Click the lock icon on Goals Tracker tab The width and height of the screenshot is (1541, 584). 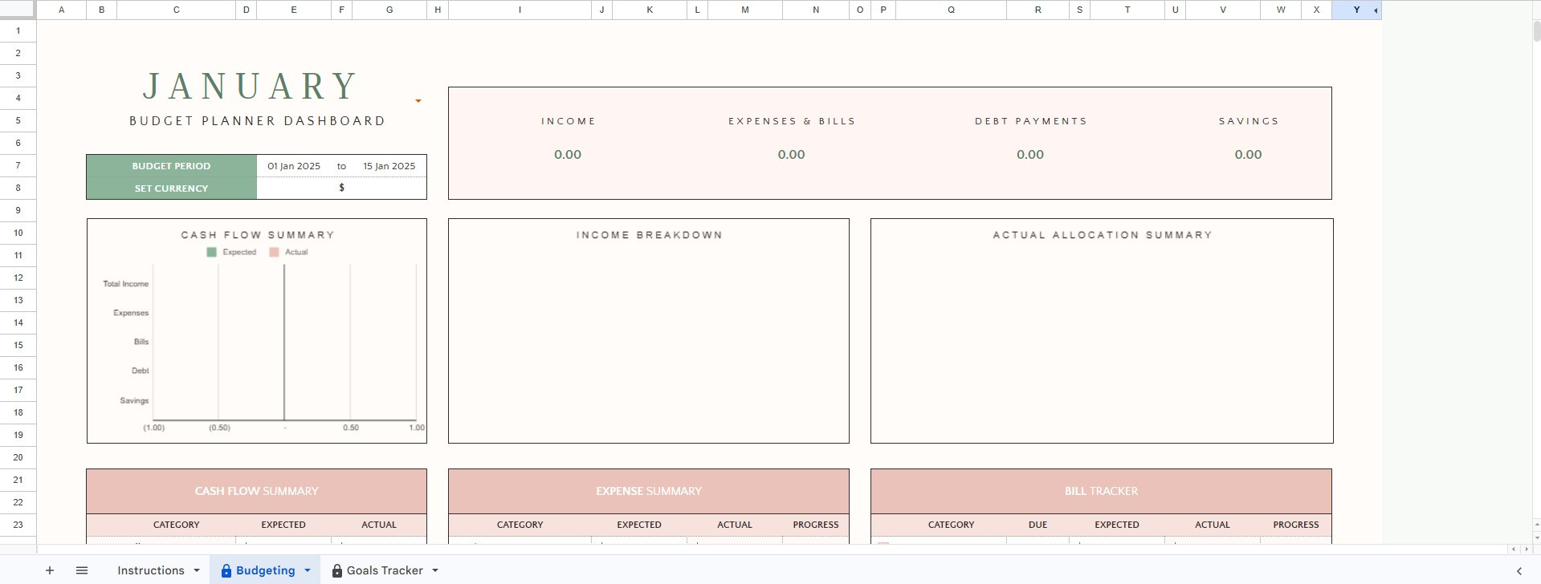pyautogui.click(x=337, y=570)
